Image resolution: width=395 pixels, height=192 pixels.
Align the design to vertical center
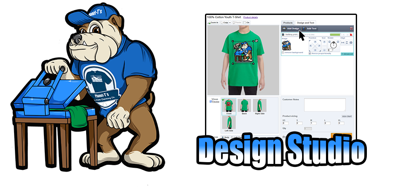(347, 43)
